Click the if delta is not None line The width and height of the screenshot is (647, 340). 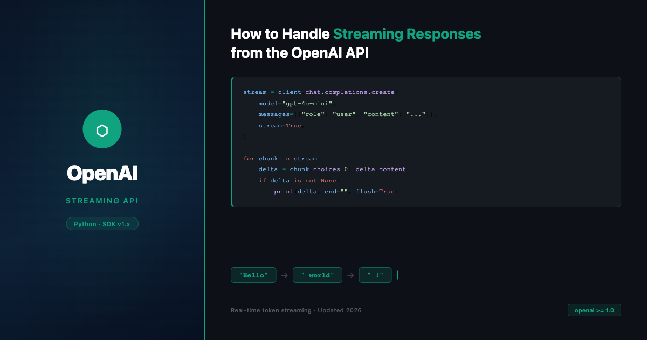click(299, 180)
